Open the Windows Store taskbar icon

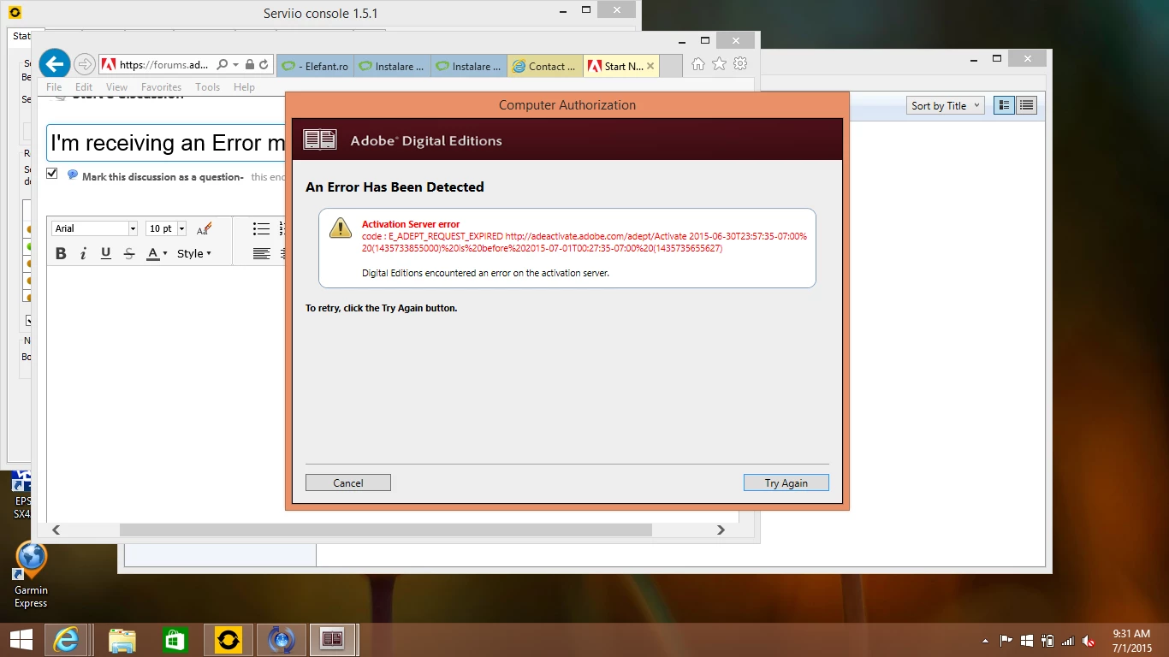(x=175, y=639)
